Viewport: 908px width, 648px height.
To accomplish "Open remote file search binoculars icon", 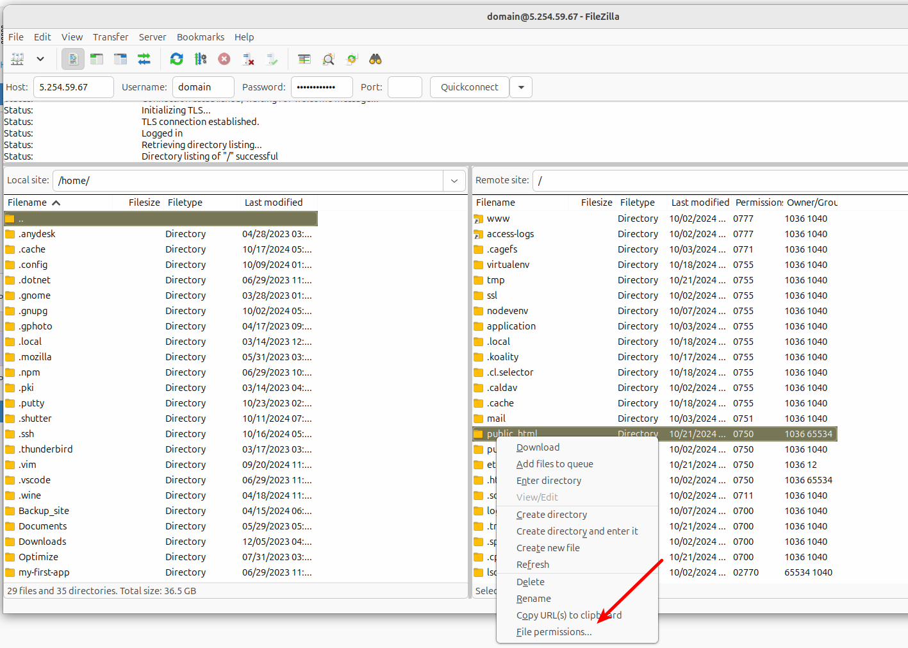I will [x=376, y=59].
